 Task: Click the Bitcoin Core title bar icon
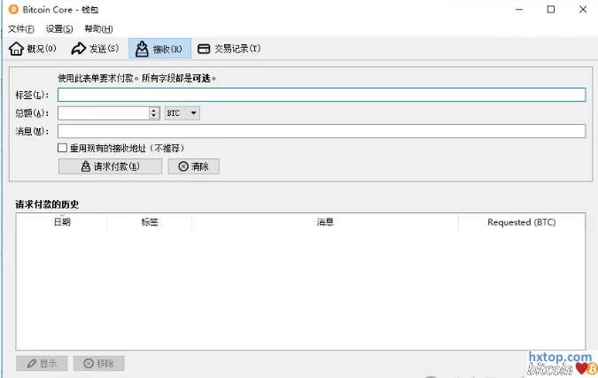13,10
